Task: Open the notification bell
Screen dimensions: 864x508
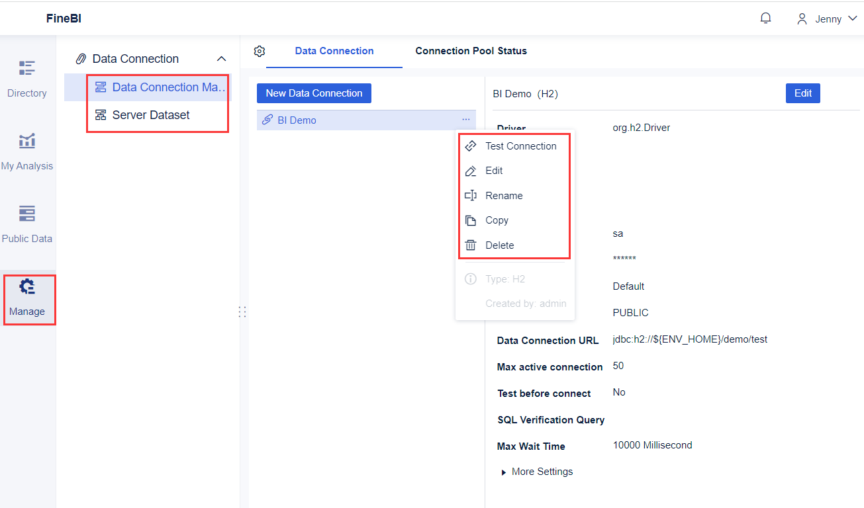Action: (x=765, y=18)
